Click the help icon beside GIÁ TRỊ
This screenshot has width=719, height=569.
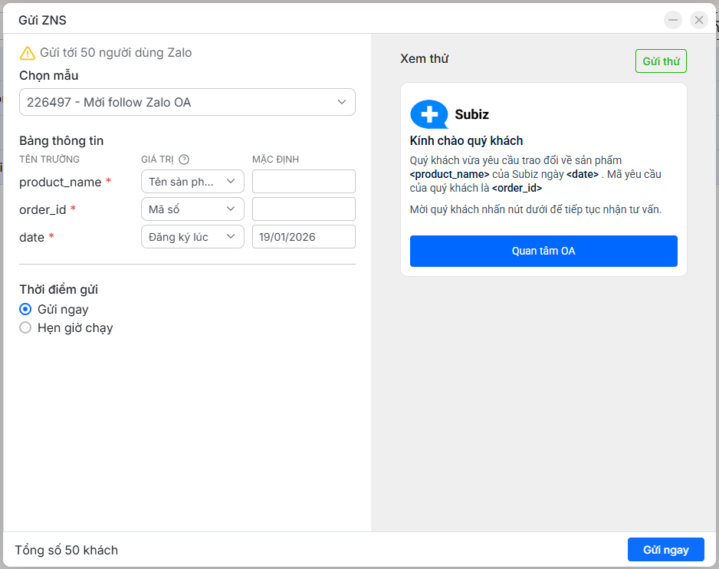pyautogui.click(x=184, y=160)
